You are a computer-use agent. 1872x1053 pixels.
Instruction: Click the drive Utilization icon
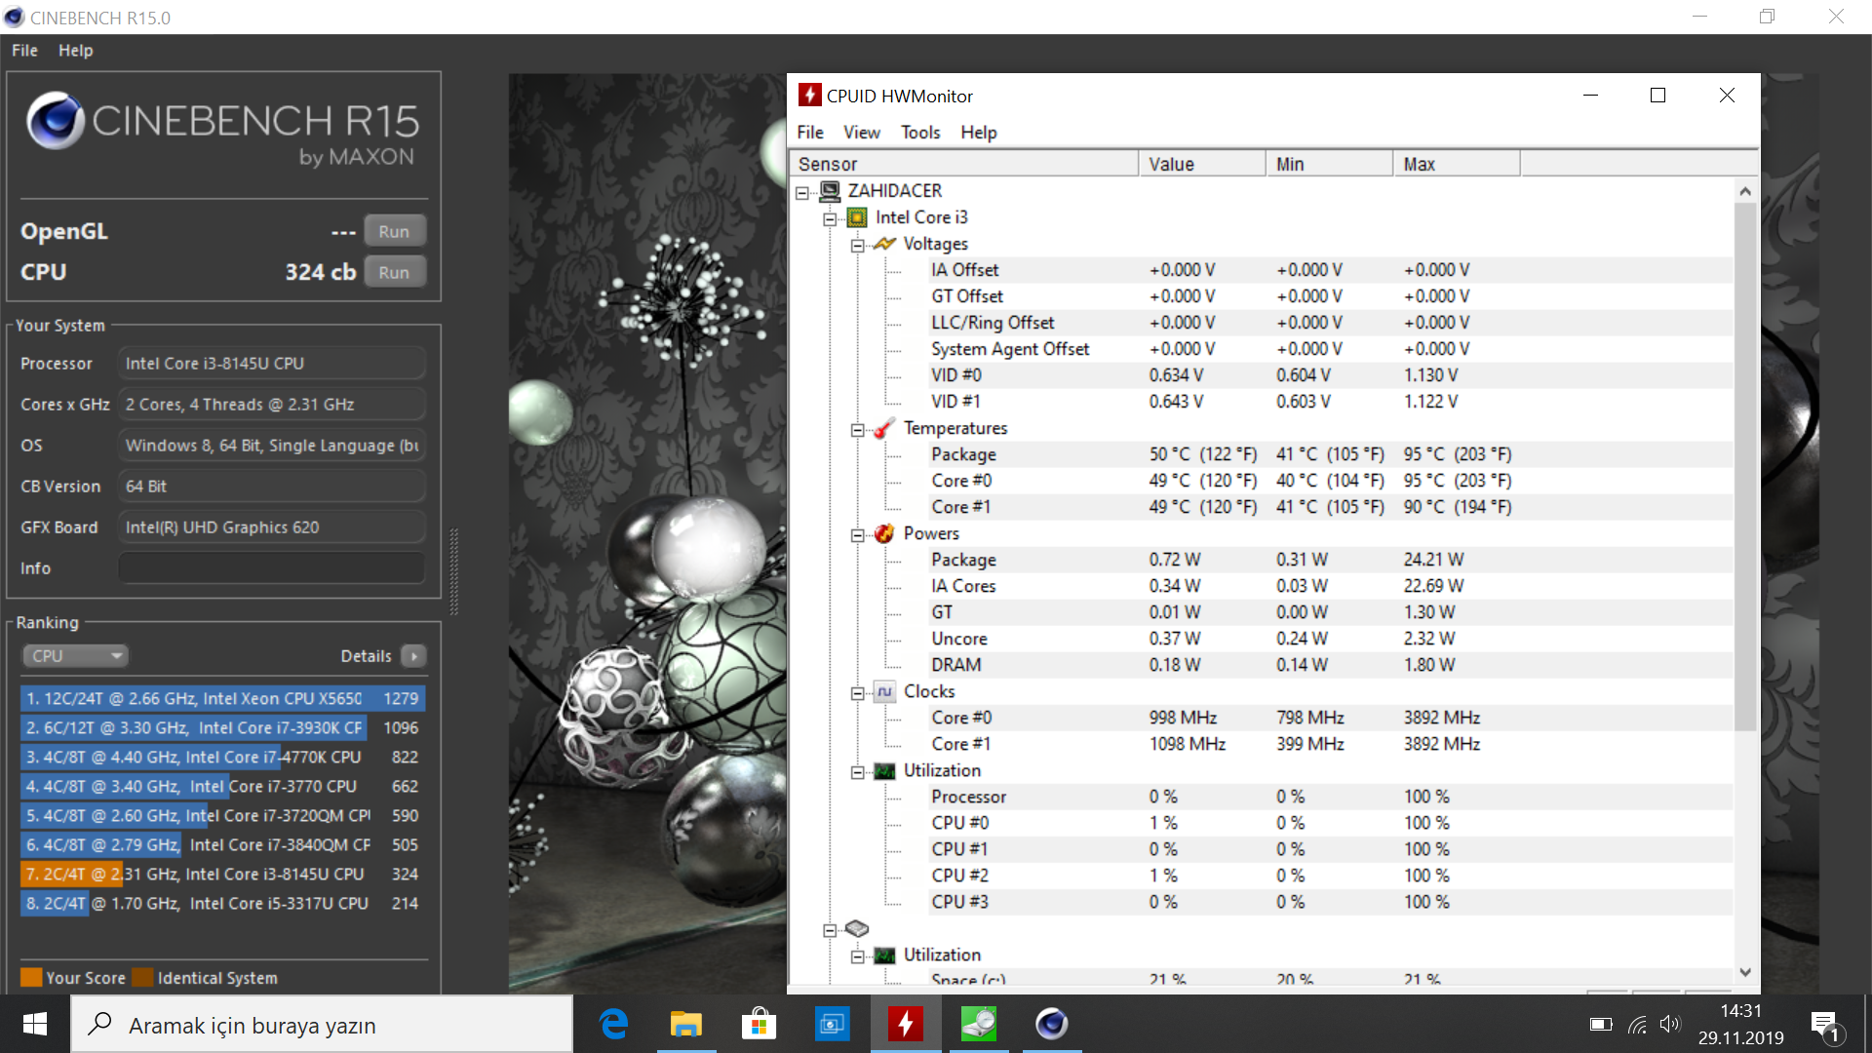pyautogui.click(x=884, y=955)
